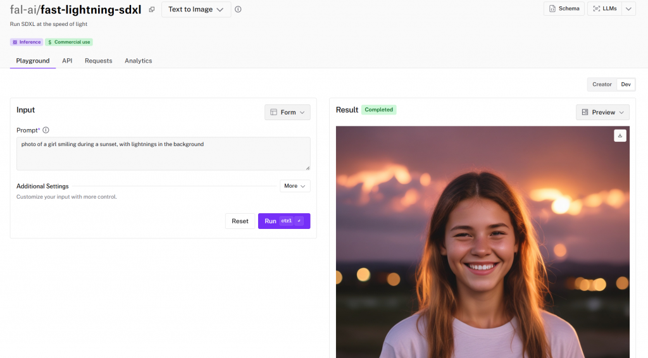Grab the prompt box corner handle
The height and width of the screenshot is (358, 648).
tap(308, 168)
